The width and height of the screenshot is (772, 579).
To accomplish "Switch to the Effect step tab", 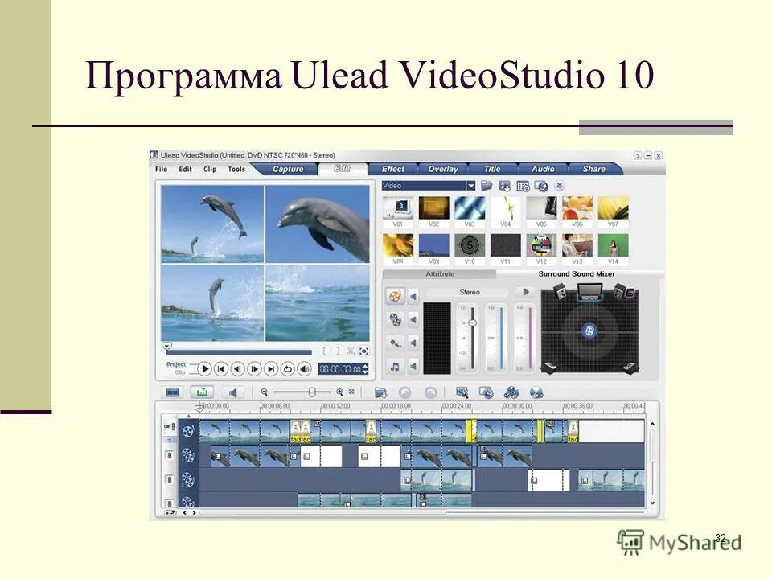I will point(393,170).
